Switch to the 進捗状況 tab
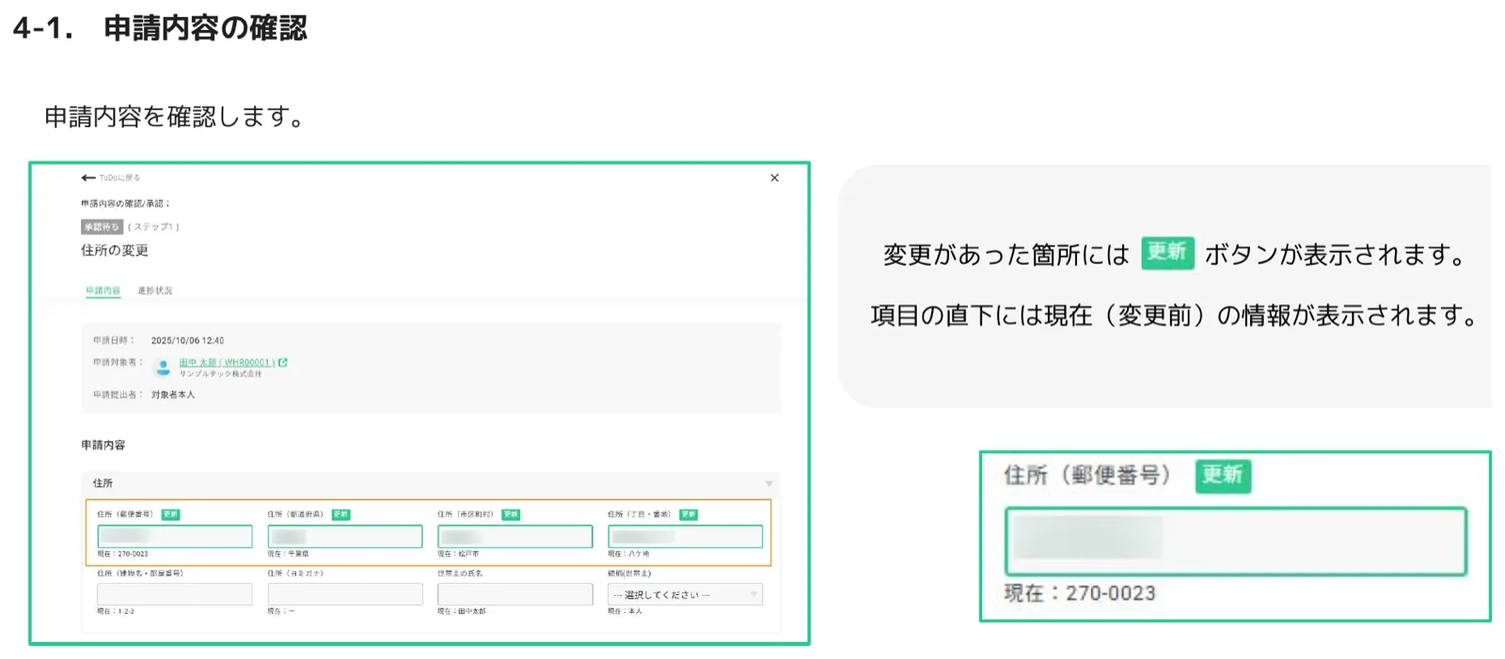Viewport: 1505px width, 659px height. [x=155, y=290]
